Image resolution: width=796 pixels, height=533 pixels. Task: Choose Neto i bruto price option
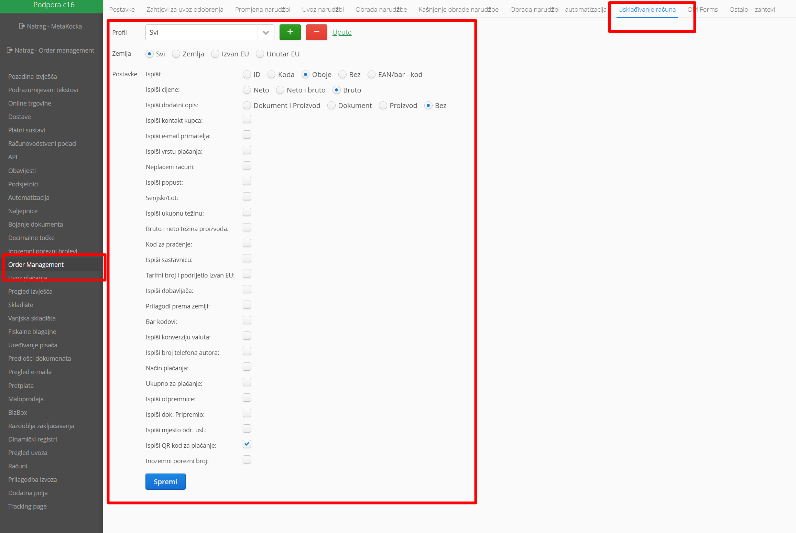(280, 90)
